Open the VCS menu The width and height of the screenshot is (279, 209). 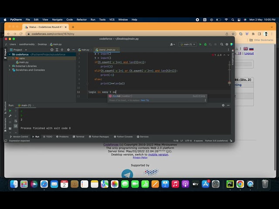click(112, 20)
